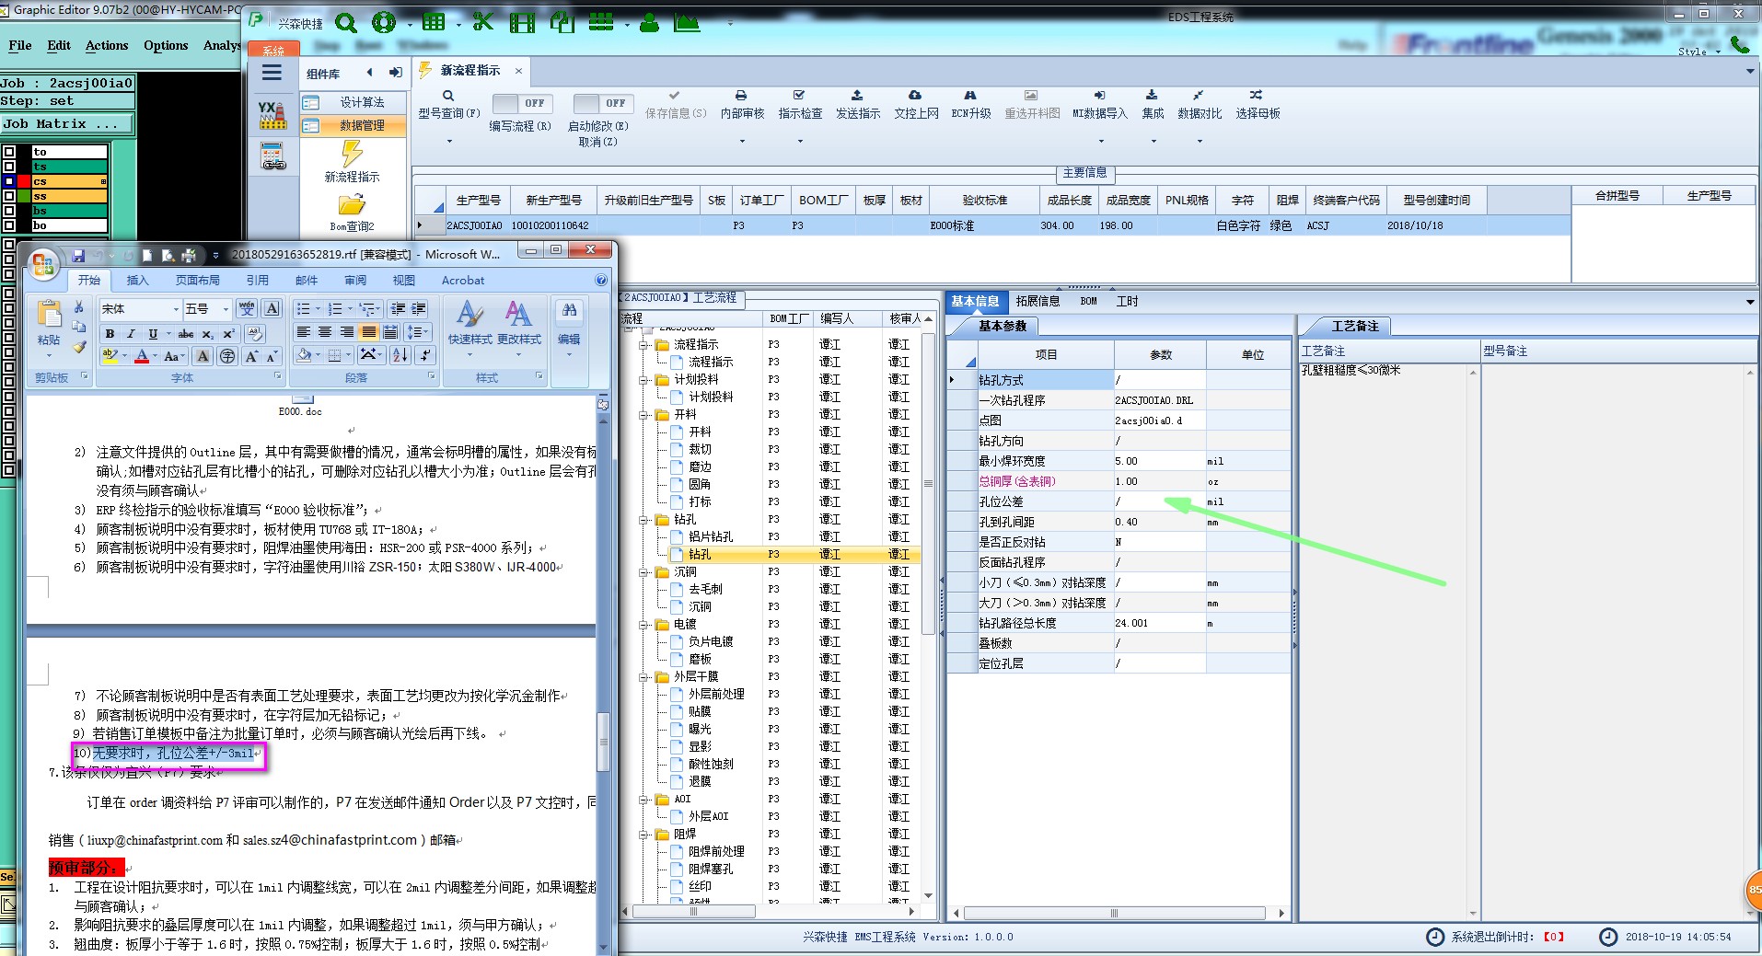
Task: Center-align paragraph in Word ribbon
Action: (325, 332)
